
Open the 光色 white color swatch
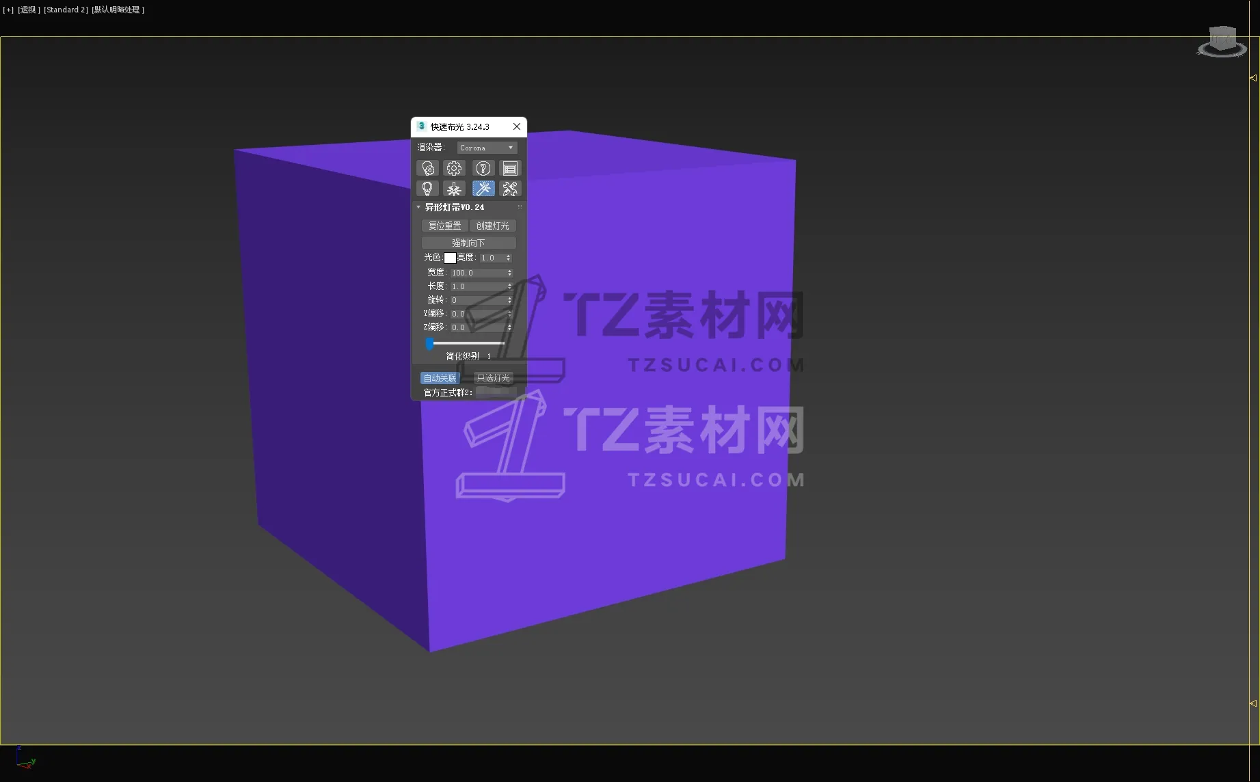[451, 258]
